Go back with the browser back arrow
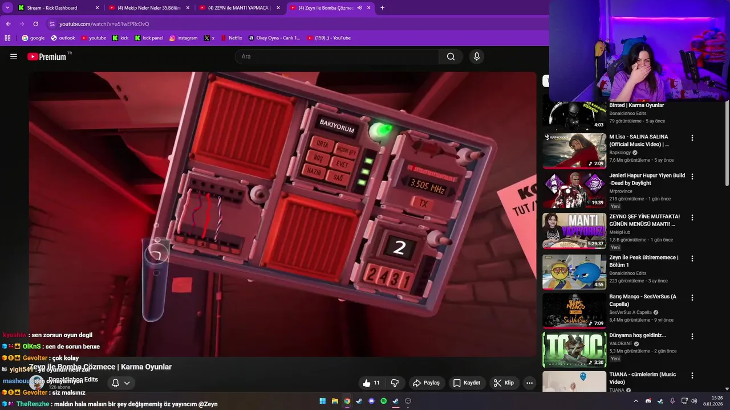The height and width of the screenshot is (410, 730). (x=8, y=24)
